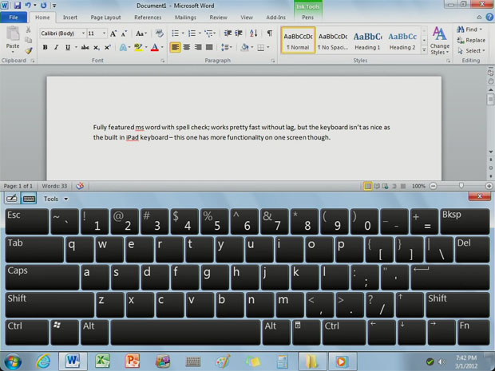Apply Center alignment
The image size is (495, 371).
[x=187, y=47]
